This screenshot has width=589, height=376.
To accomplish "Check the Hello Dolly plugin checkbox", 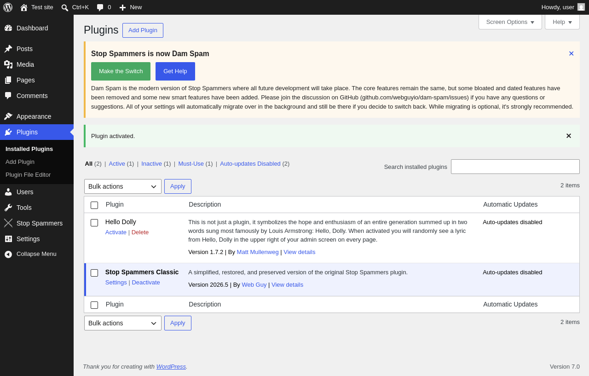I will click(x=94, y=223).
